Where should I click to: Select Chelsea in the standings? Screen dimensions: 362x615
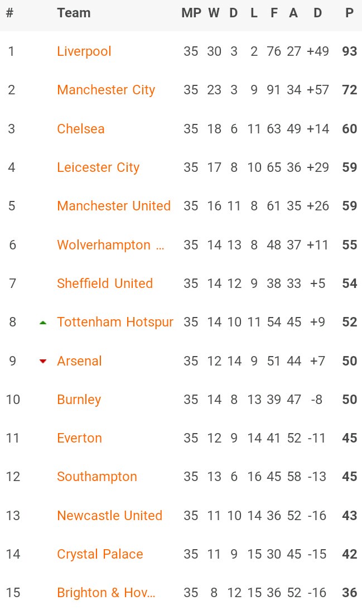point(81,129)
